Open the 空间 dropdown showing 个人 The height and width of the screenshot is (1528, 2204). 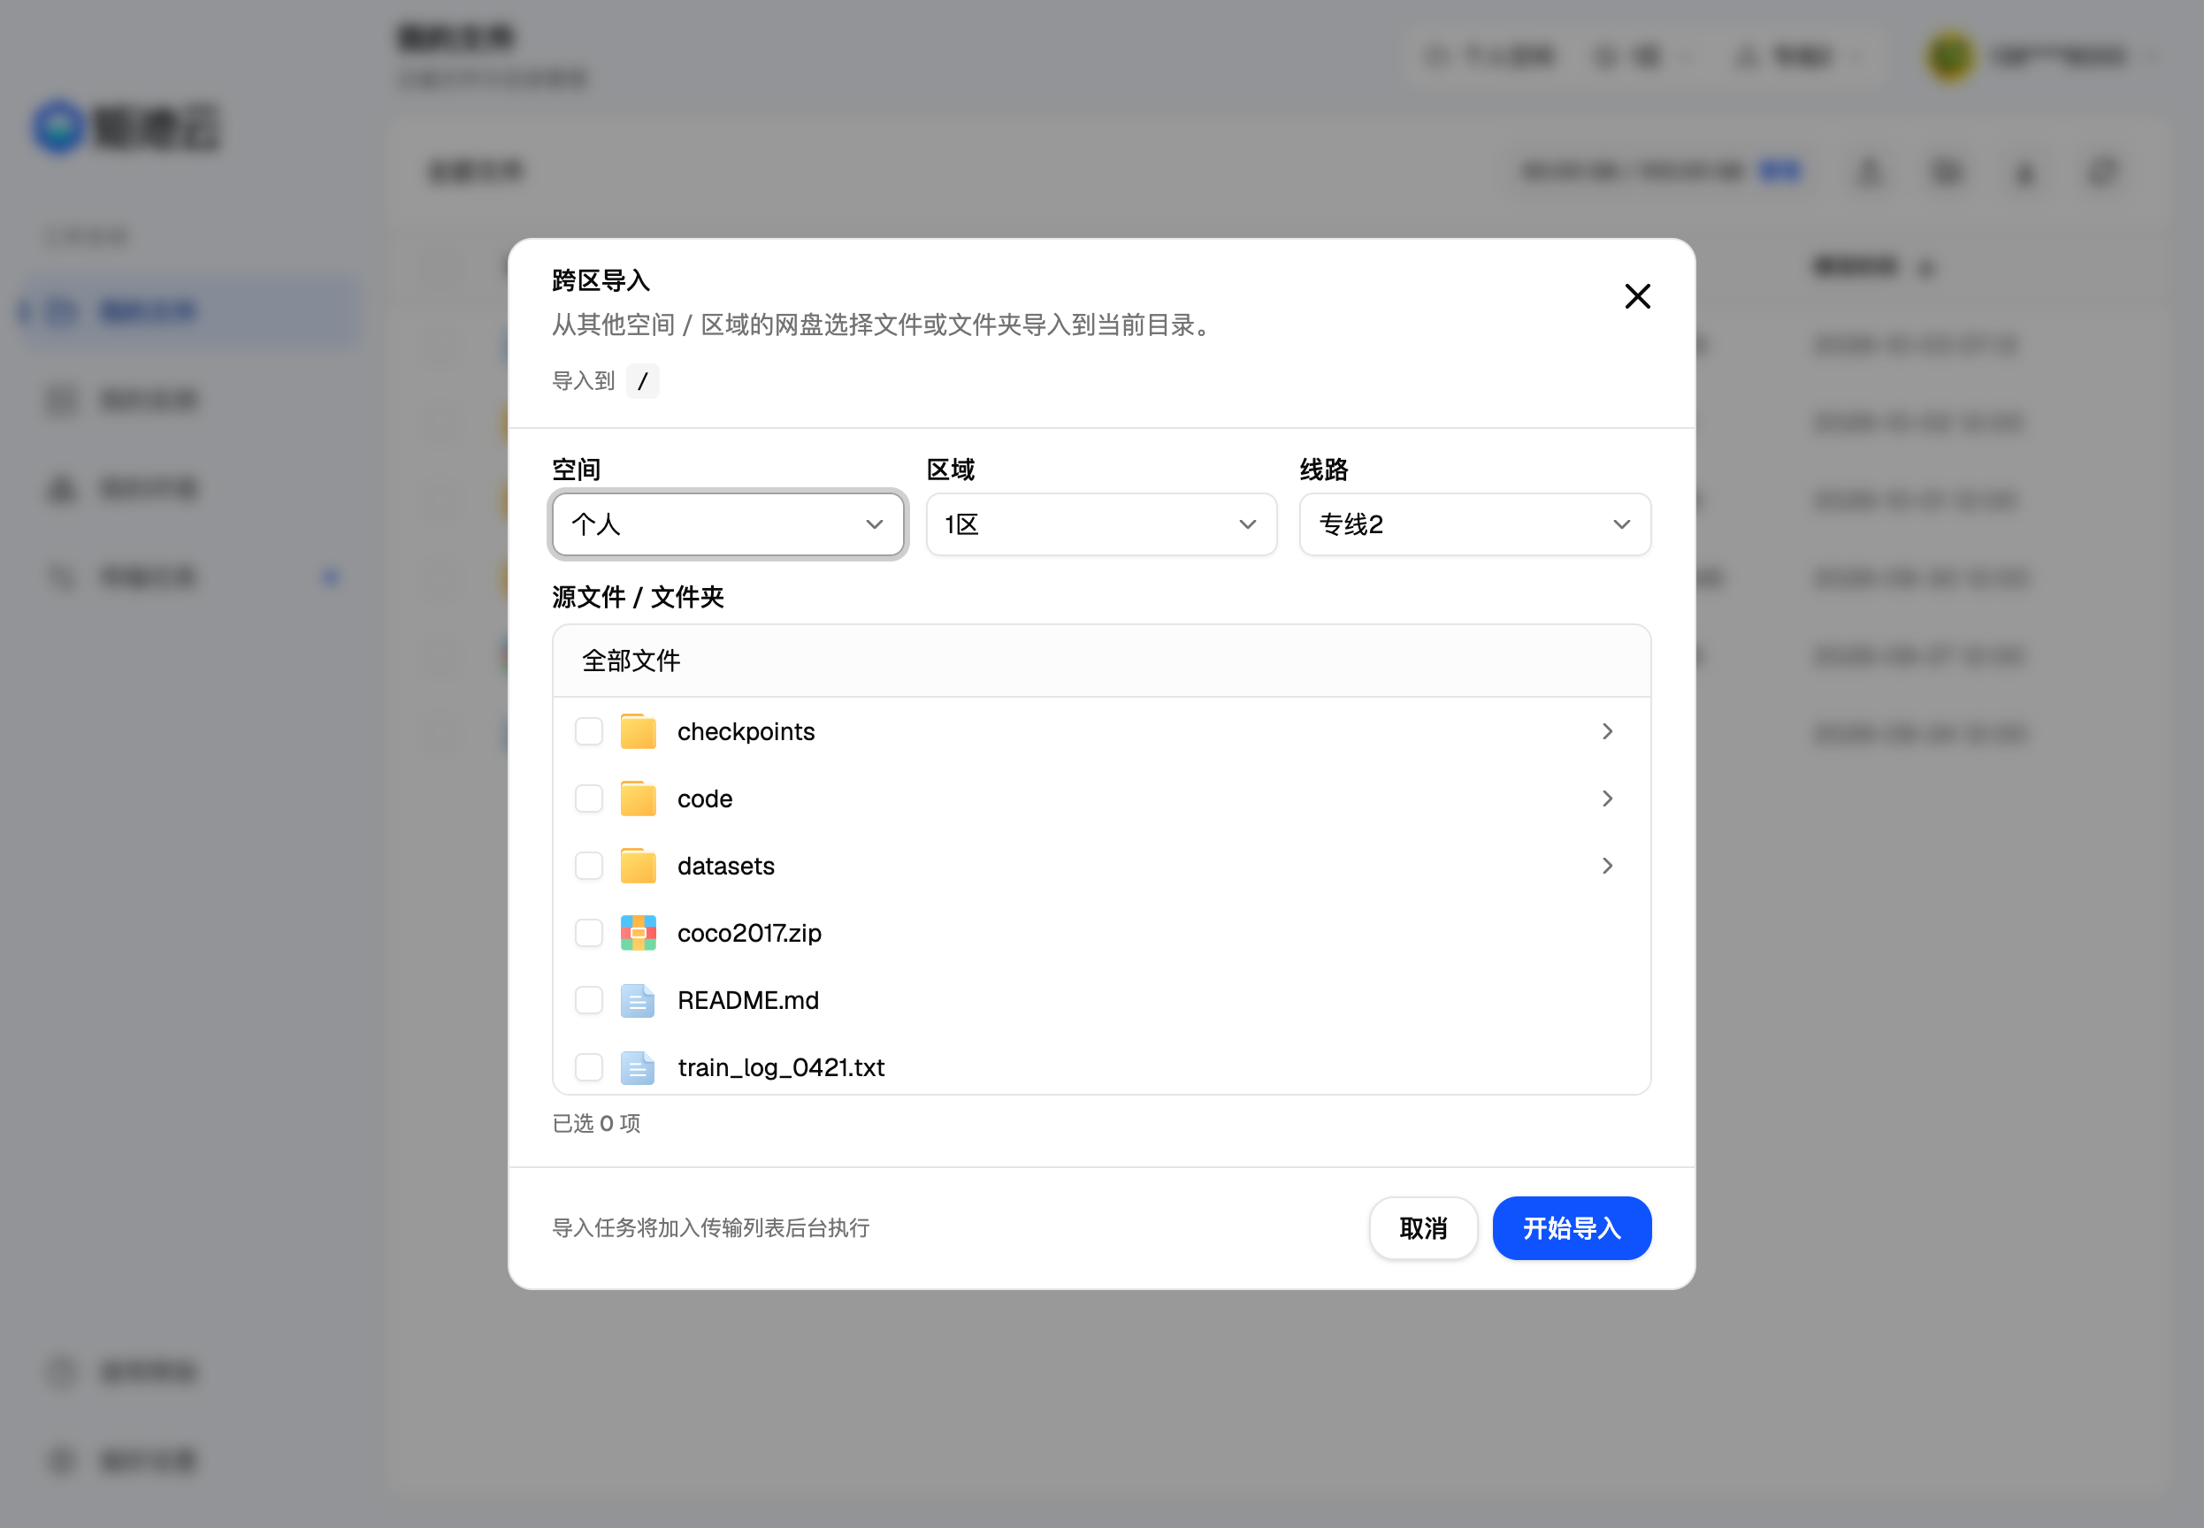(x=728, y=524)
